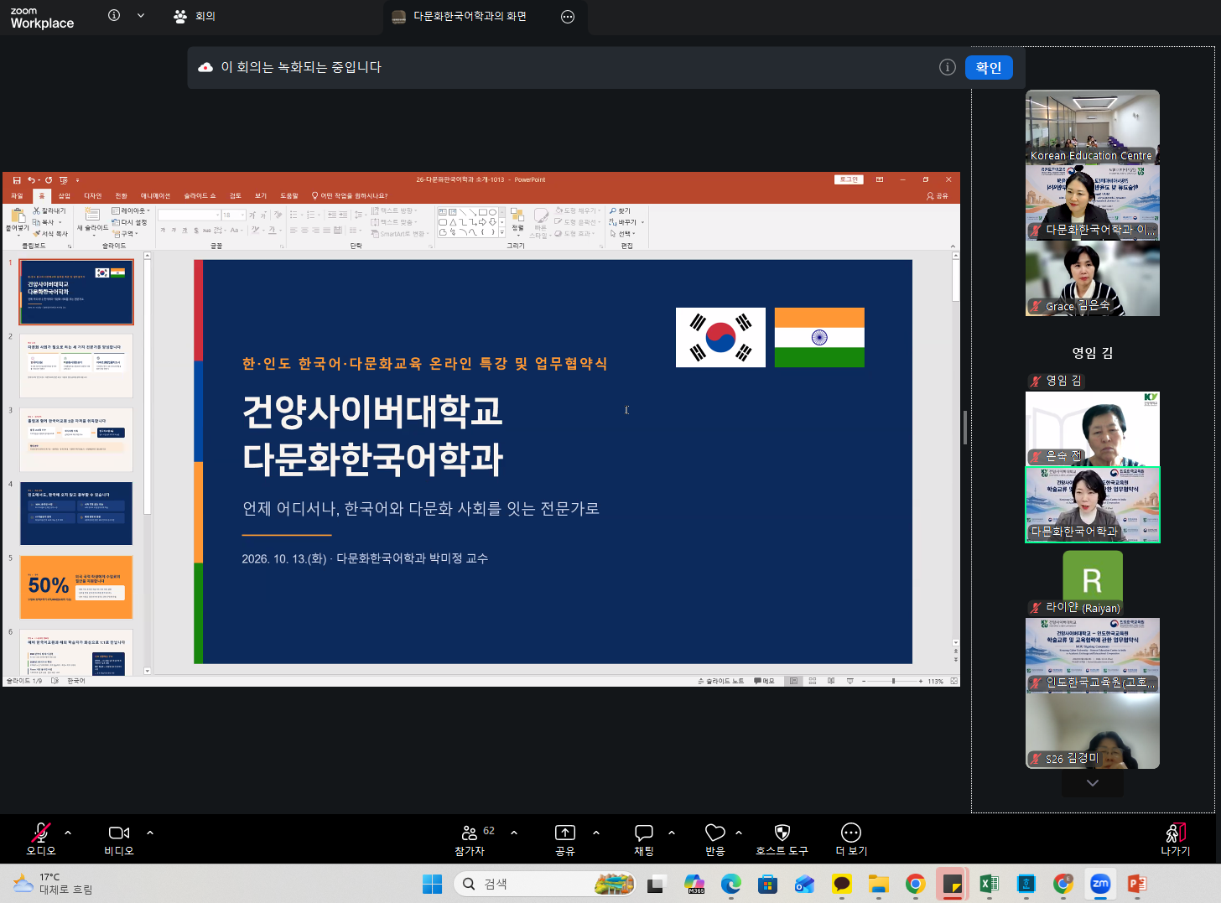Switch to normal view icon
Image resolution: width=1221 pixels, height=903 pixels.
coord(793,681)
